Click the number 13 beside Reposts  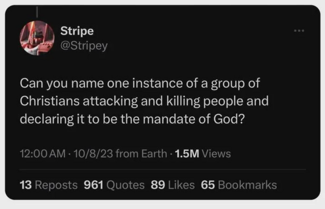[x=25, y=185]
